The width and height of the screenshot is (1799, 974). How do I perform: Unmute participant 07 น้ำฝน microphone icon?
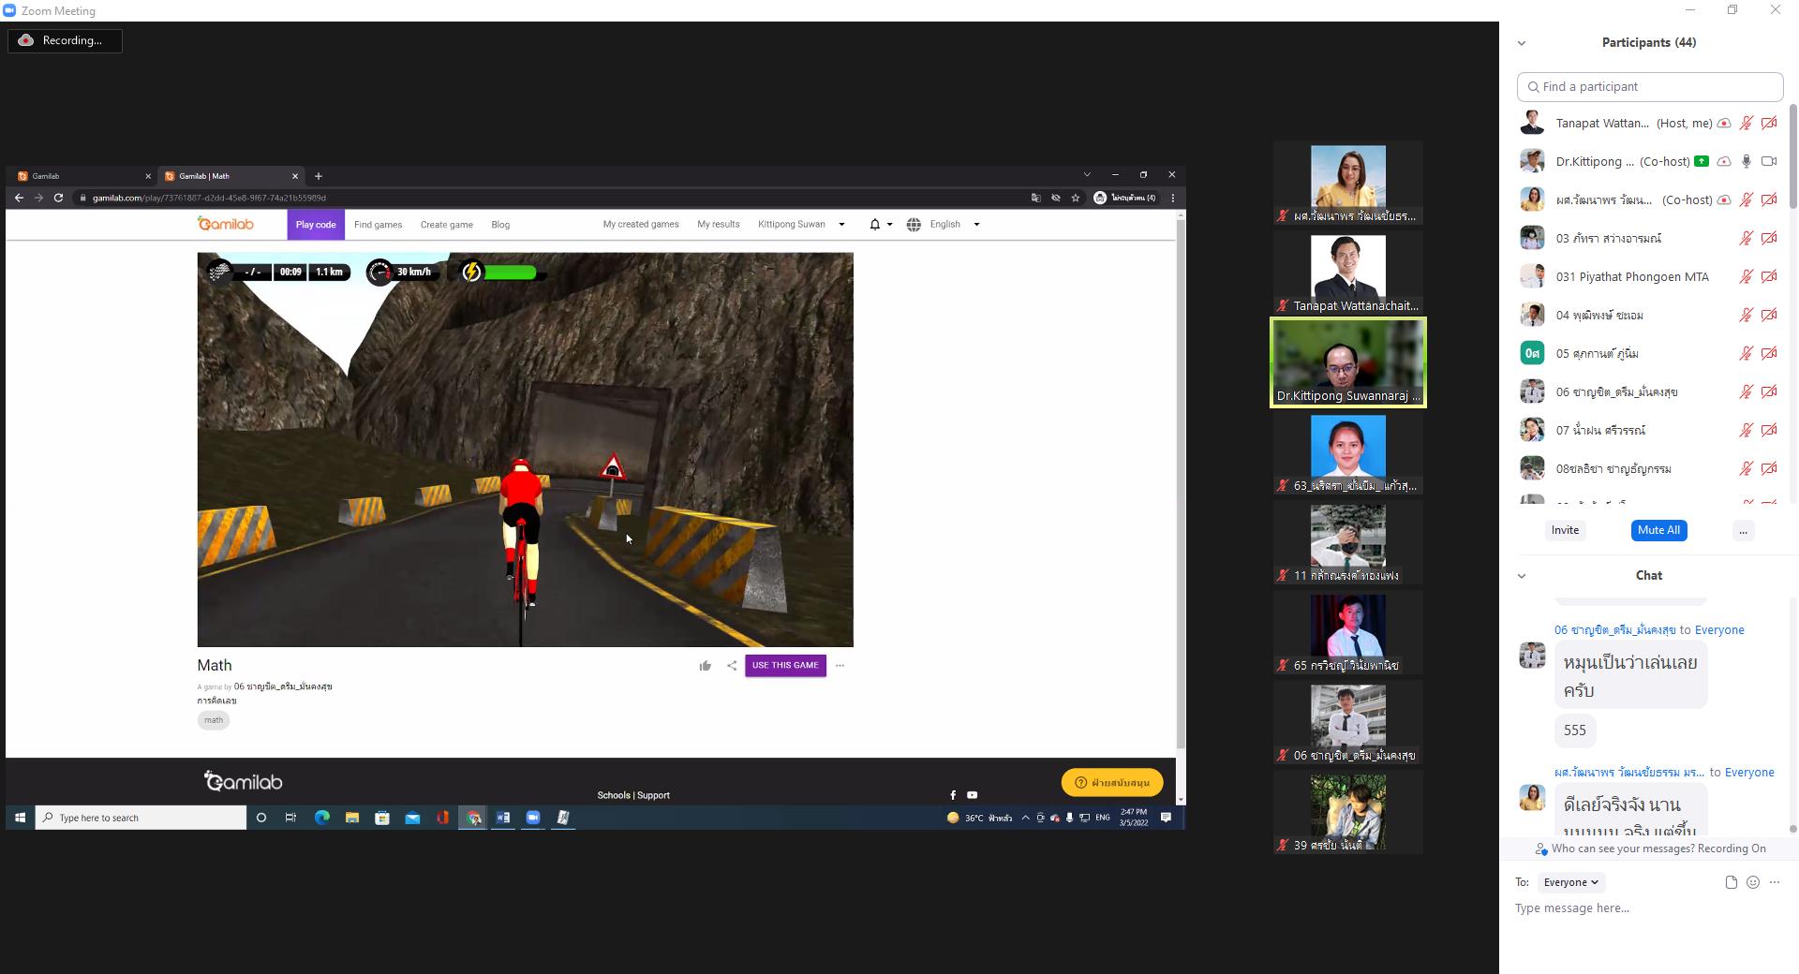(x=1746, y=430)
